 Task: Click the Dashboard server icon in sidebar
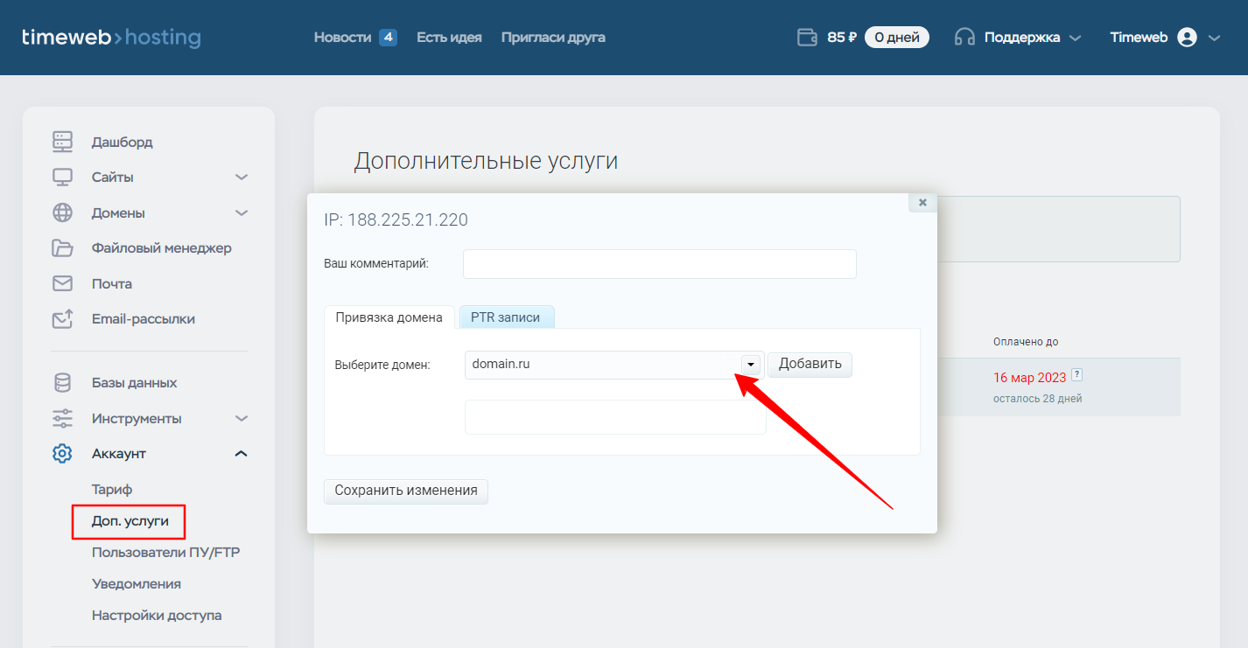pos(62,142)
